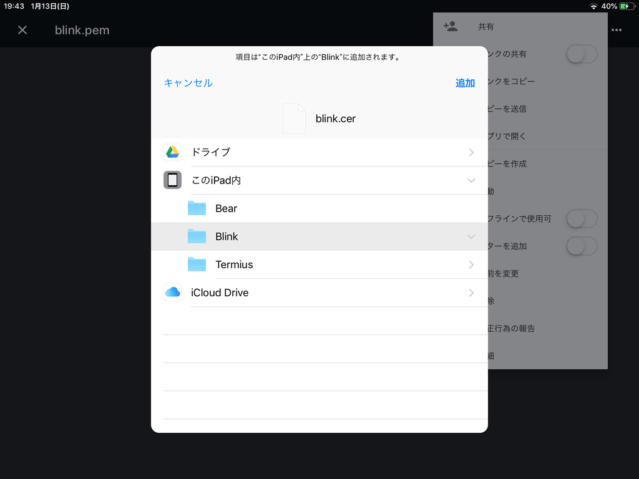Close the blink.pem preview with X
The width and height of the screenshot is (639, 479).
click(x=22, y=30)
